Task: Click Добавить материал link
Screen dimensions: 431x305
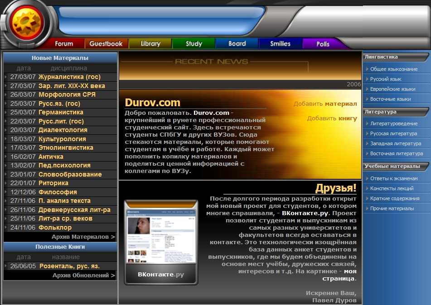Action: pyautogui.click(x=325, y=104)
